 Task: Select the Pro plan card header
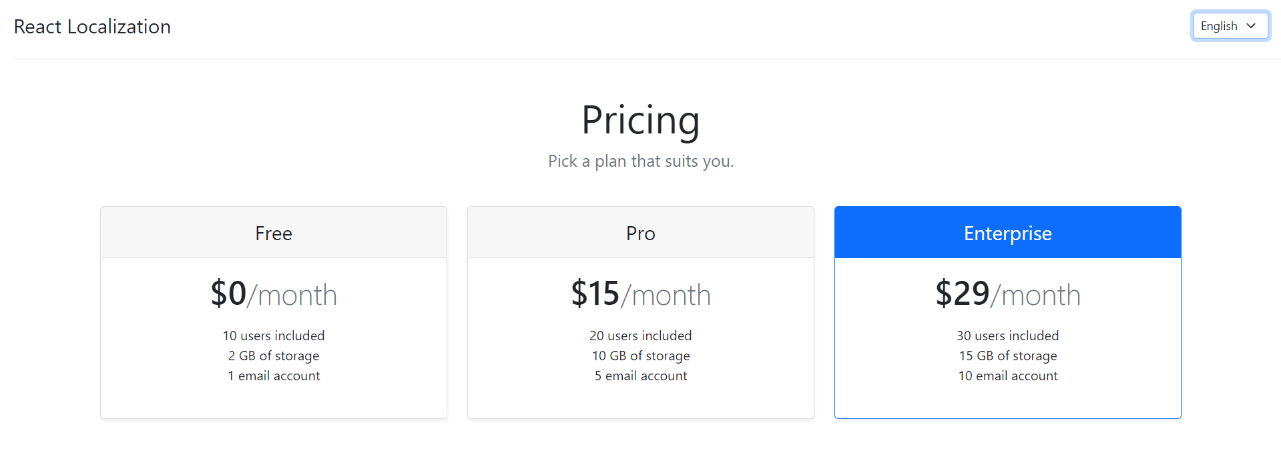pos(640,233)
